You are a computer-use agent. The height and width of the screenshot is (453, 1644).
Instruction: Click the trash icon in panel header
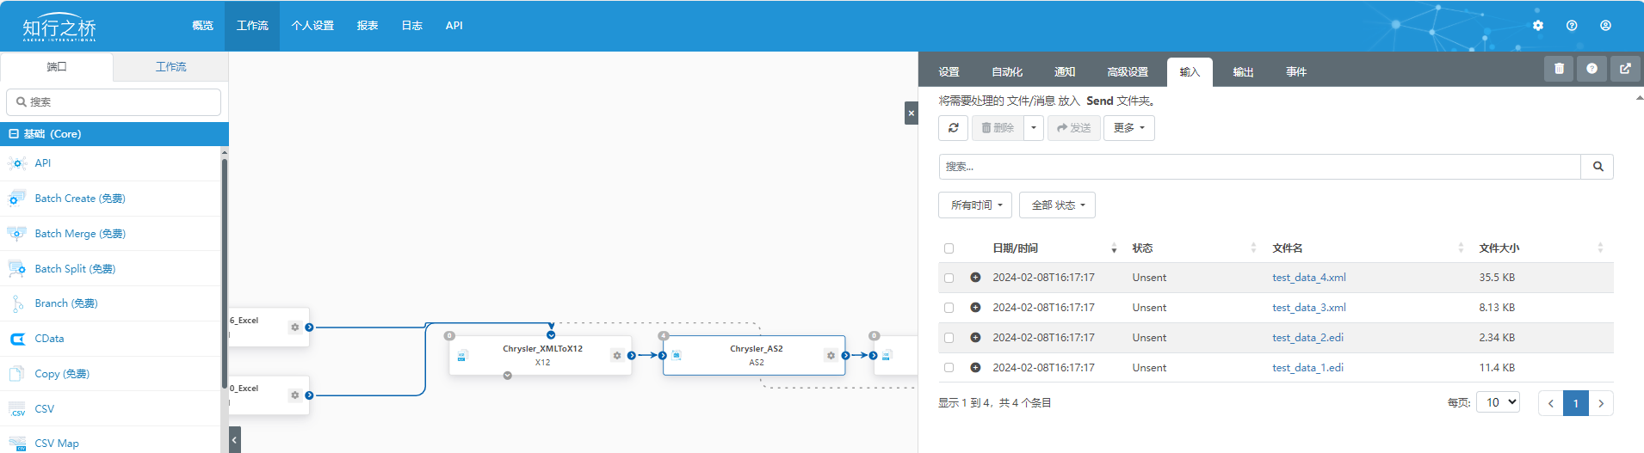(x=1559, y=69)
